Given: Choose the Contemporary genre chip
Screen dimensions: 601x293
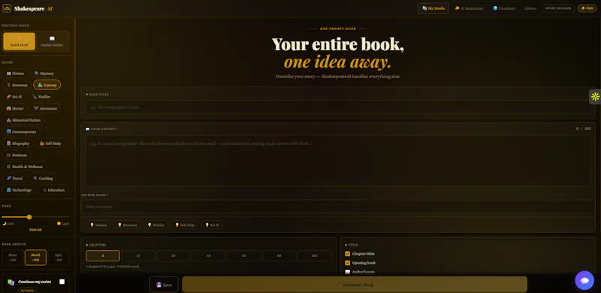Looking at the screenshot, I should [x=21, y=131].
